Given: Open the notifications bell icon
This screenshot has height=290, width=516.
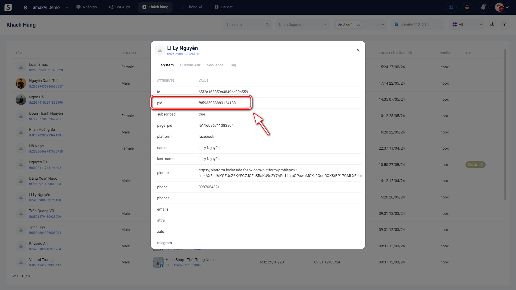Looking at the screenshot, I should (x=483, y=7).
